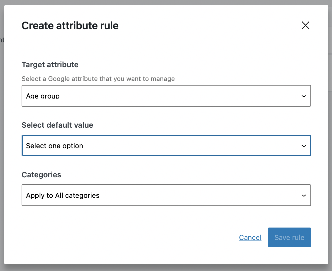Click the Apply to All categories selector
Image resolution: width=332 pixels, height=271 pixels.
click(x=166, y=195)
